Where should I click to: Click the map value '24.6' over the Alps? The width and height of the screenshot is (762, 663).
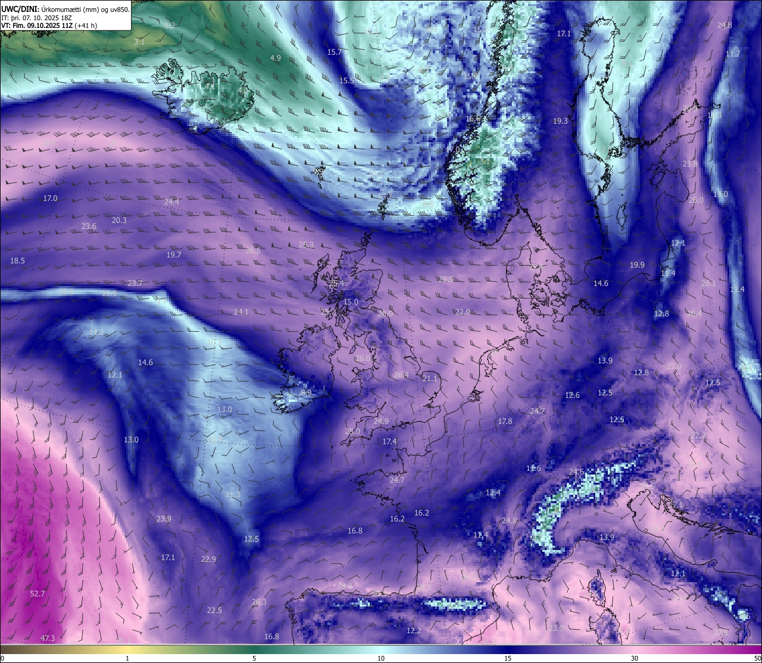576,472
